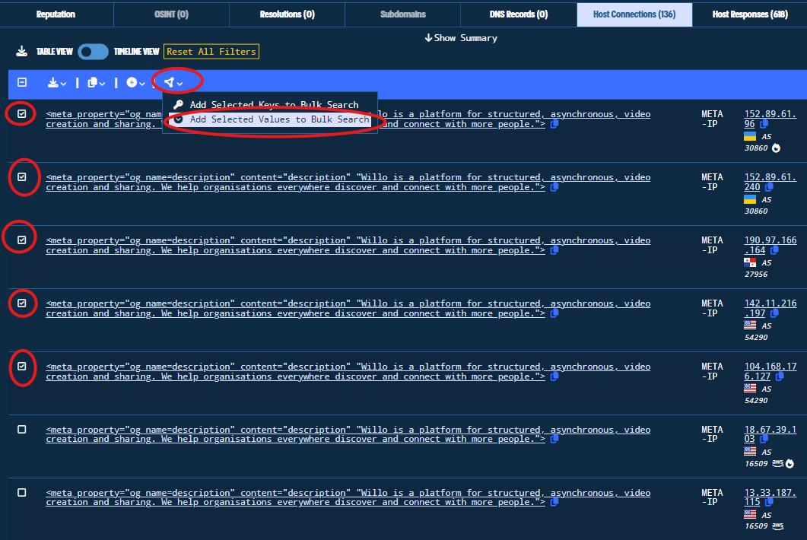Open the meta description link in 13.33.187.115 row

(348, 497)
